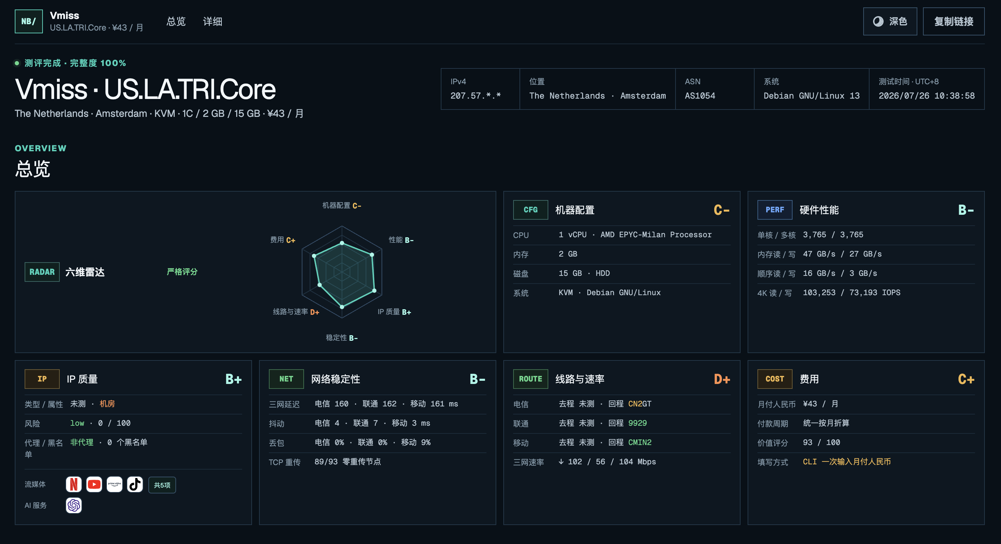Viewport: 1001px width, 544px height.
Task: Click the 机房 IP type label
Action: coord(107,404)
